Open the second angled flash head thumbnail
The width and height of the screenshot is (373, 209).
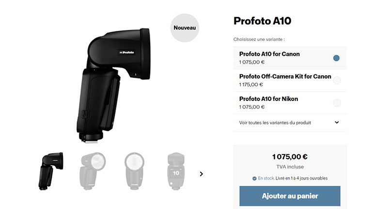tap(93, 171)
